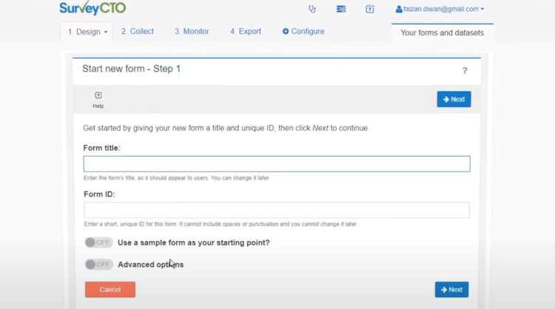Go to the 3. Monitor tab
This screenshot has width=555, height=309.
(x=192, y=31)
